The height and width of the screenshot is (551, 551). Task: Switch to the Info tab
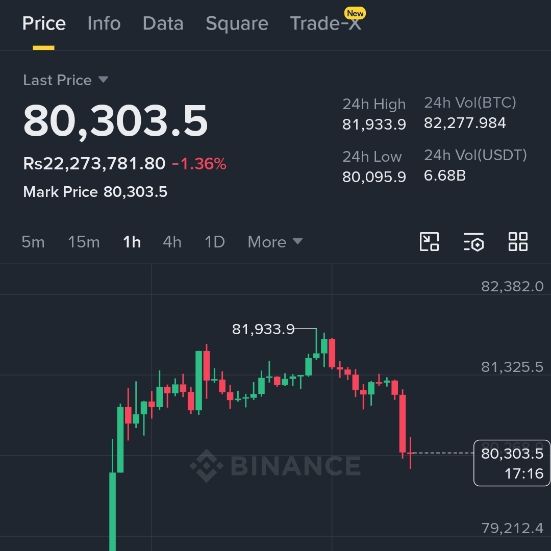tap(104, 23)
